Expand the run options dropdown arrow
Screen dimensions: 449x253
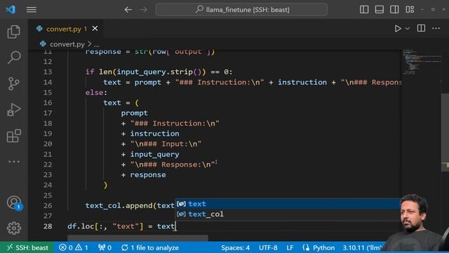407,28
